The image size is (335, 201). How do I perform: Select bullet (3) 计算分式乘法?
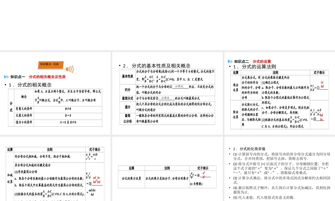pos(282,180)
